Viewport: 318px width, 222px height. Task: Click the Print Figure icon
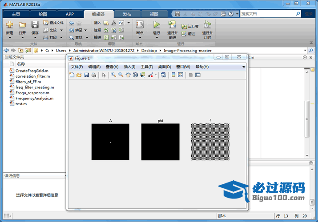pos(93,75)
